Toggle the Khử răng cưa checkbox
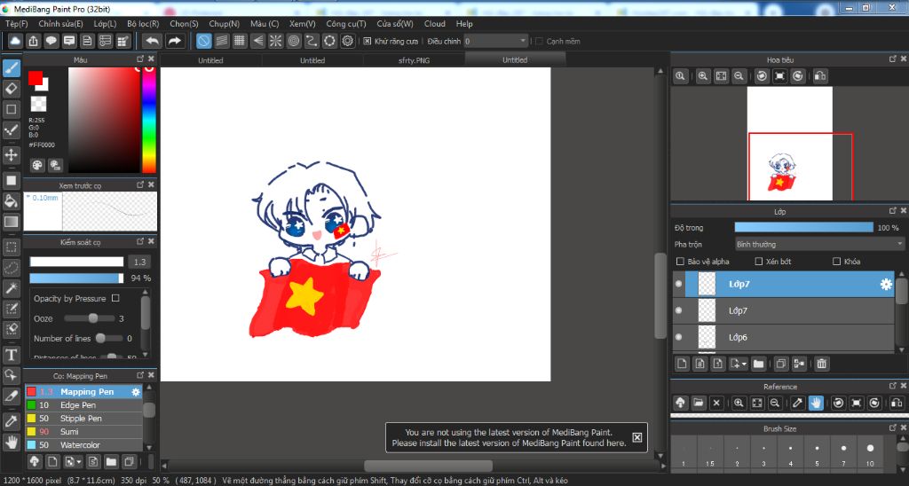The width and height of the screenshot is (909, 486). click(x=367, y=41)
